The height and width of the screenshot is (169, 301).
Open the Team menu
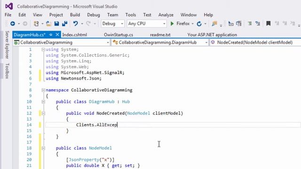[113, 15]
